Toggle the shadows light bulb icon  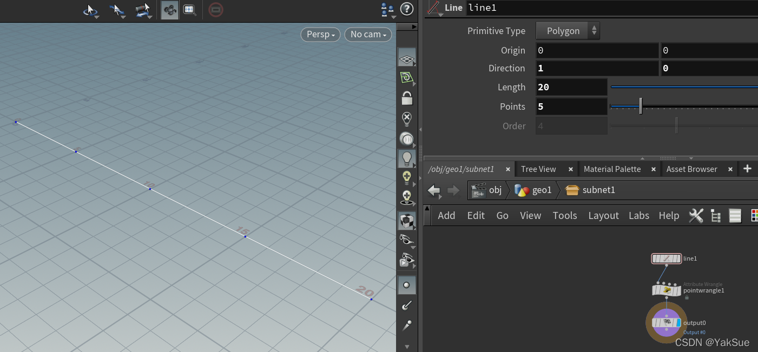point(407,198)
